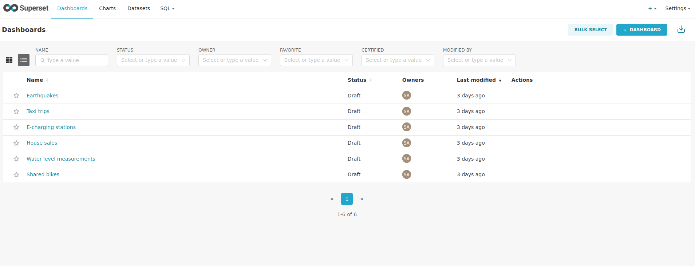The image size is (695, 266).
Task: Open the House sales dashboard
Action: point(42,143)
